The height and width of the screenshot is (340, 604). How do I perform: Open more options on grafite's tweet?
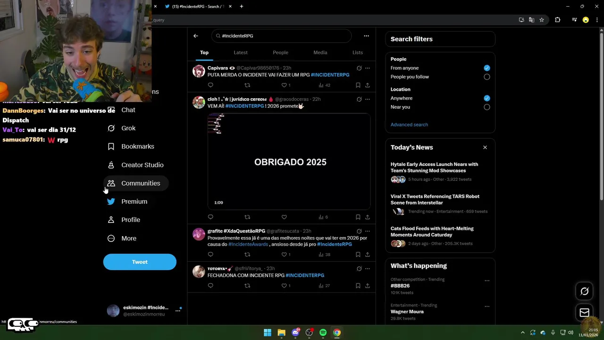368,231
